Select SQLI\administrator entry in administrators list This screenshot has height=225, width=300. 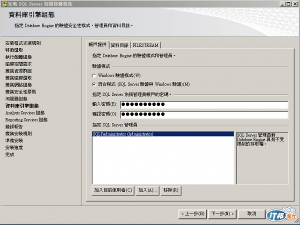point(163,134)
